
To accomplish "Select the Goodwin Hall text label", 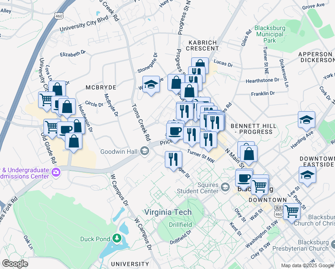I will [x=119, y=152].
